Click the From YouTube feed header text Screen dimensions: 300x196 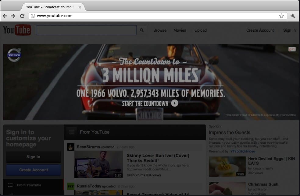coord(95,132)
